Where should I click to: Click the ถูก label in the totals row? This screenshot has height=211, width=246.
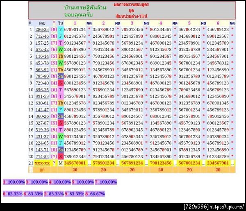coord(42,170)
